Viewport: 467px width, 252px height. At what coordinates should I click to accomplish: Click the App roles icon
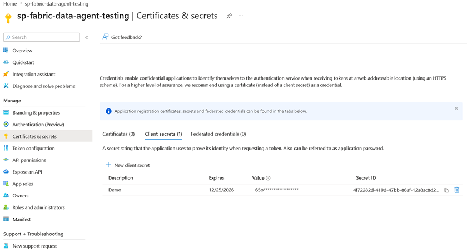pos(6,184)
